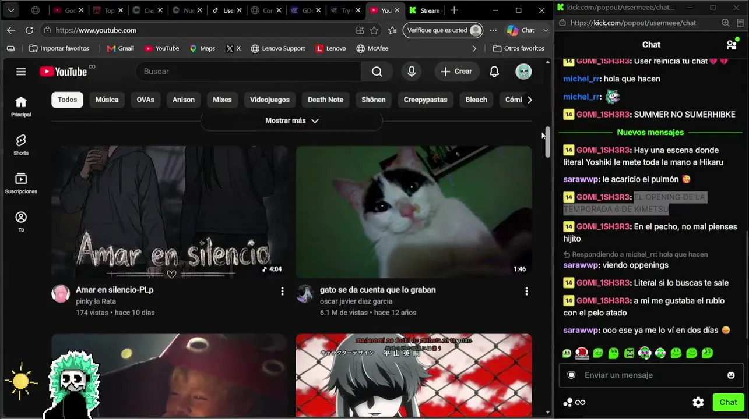749x419 pixels.
Task: Open the Kick chat user list icon
Action: pos(732,45)
